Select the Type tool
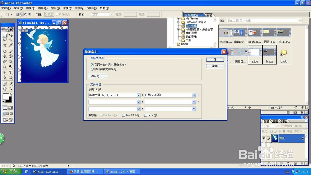This screenshot has height=175, width=311. [11, 73]
